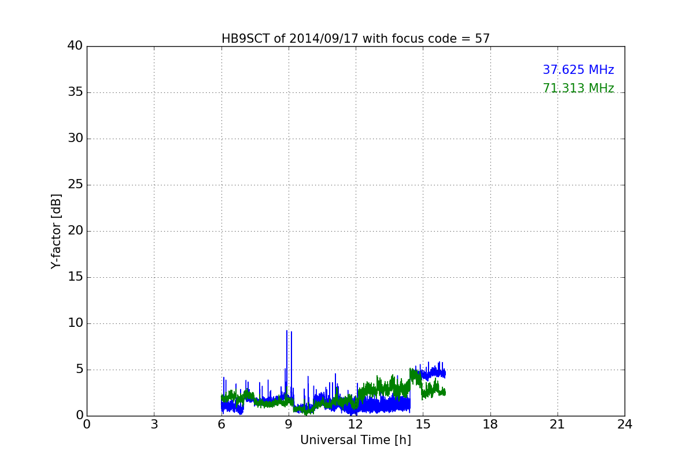Screen dimensions: 694x462
Task: Click the 'Universal Time [h]' axis label
Action: point(356,440)
